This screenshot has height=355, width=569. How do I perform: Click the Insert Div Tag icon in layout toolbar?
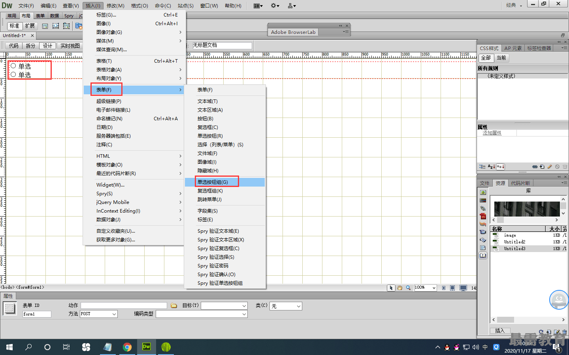[45, 26]
